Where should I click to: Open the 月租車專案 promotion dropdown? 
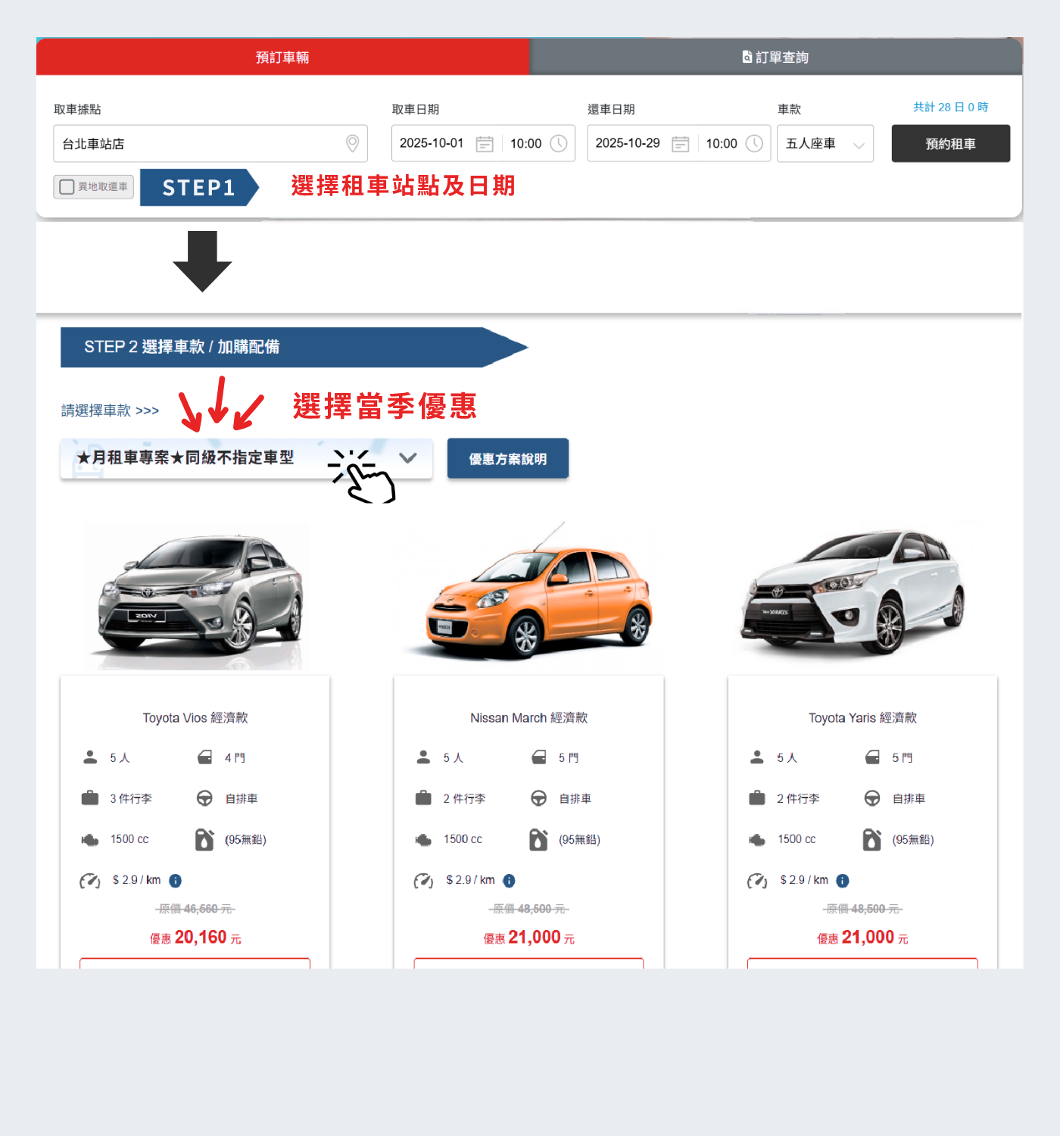point(247,458)
